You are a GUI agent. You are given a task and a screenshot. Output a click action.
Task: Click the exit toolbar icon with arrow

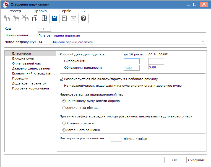click(x=45, y=18)
